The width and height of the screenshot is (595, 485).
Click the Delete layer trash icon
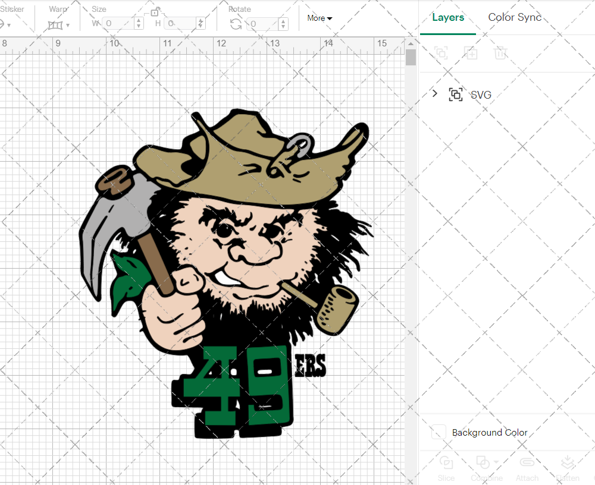[x=500, y=53]
